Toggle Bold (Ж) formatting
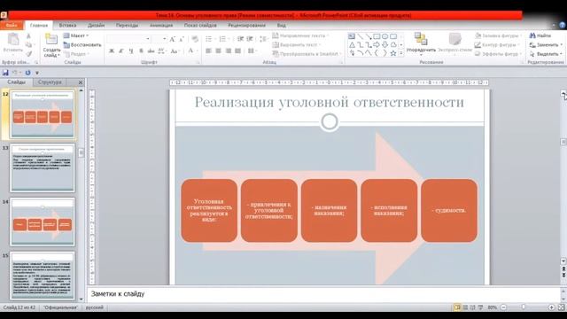The width and height of the screenshot is (567, 319). pos(112,51)
